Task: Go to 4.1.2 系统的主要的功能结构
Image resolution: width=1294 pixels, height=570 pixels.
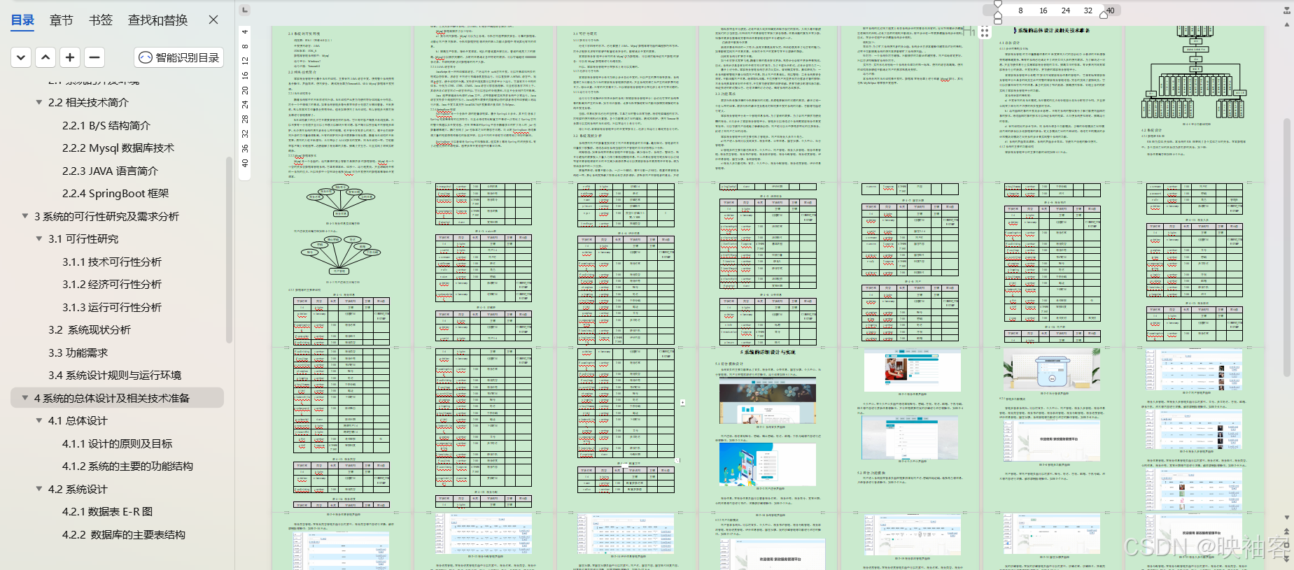Action: 127,466
